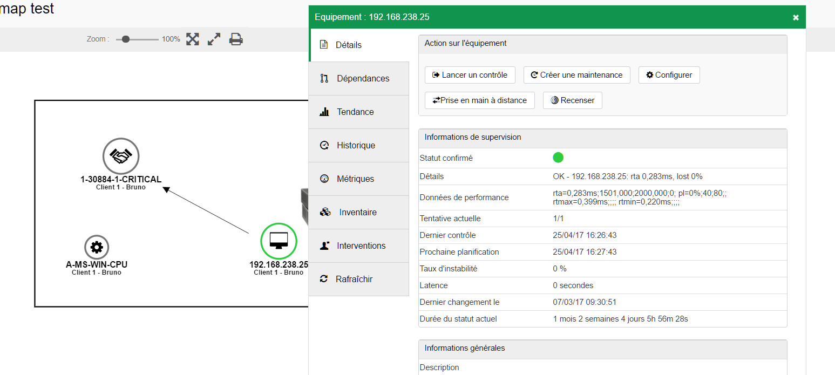Image resolution: width=835 pixels, height=375 pixels.
Task: Adjust the zoom slider handle
Action: [x=126, y=39]
